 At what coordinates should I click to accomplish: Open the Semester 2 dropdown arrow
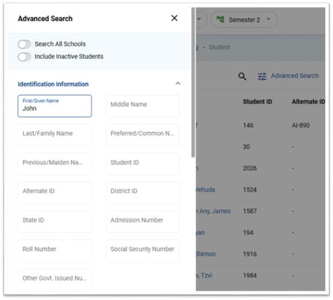268,19
